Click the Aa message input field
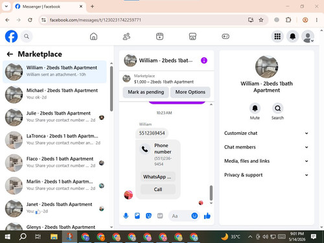This screenshot has width=324, height=243. click(x=180, y=216)
